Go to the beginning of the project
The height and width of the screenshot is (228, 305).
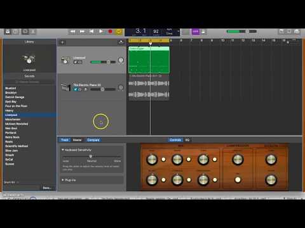(91, 32)
